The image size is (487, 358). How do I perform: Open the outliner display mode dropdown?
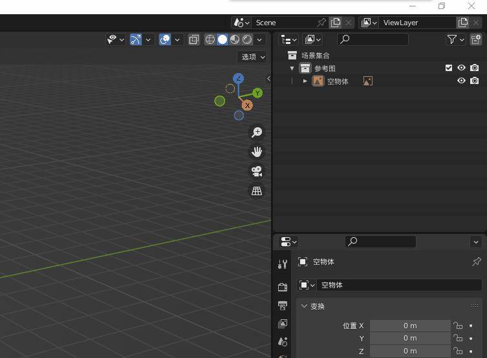point(313,39)
